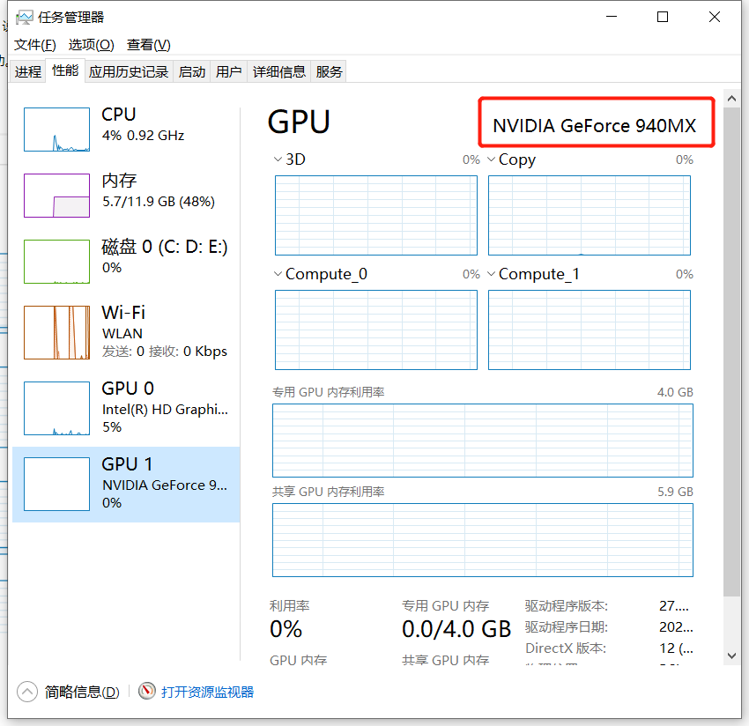The width and height of the screenshot is (749, 726).
Task: Select the GPU 0 Intel graph thumbnail
Action: click(x=57, y=408)
